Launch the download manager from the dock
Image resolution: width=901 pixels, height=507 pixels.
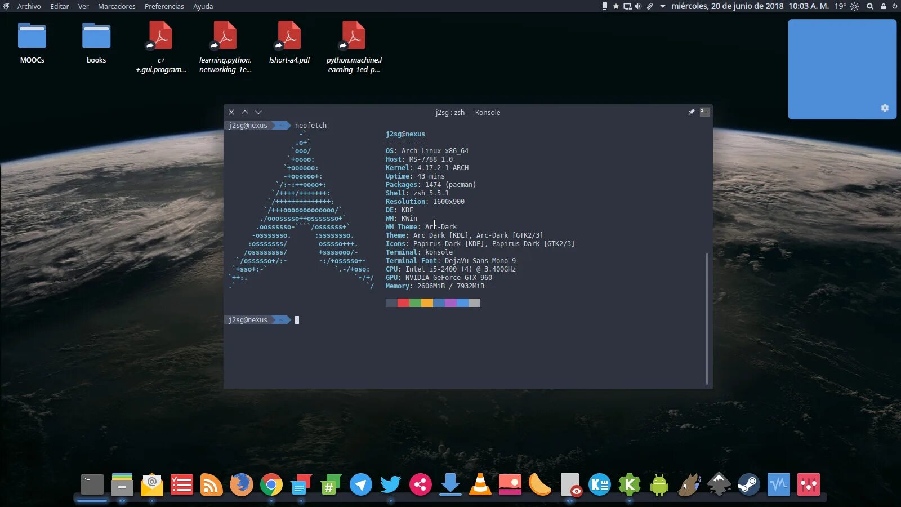click(450, 484)
